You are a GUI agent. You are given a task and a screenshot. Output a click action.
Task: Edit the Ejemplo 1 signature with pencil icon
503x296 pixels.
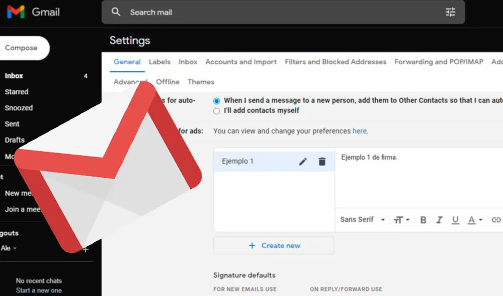click(302, 161)
